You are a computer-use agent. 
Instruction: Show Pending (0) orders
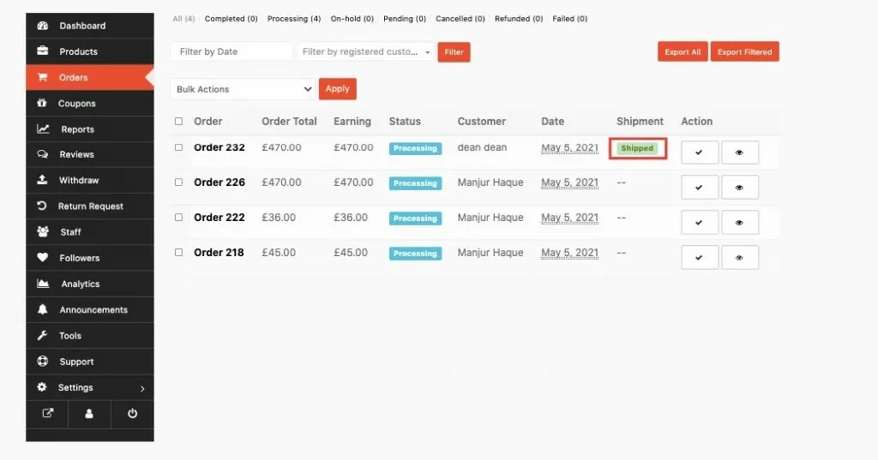(405, 19)
